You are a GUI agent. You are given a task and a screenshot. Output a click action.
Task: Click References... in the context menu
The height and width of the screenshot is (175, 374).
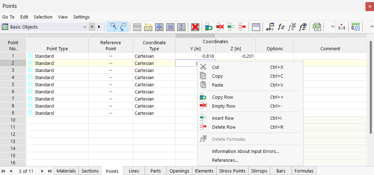coord(225,160)
